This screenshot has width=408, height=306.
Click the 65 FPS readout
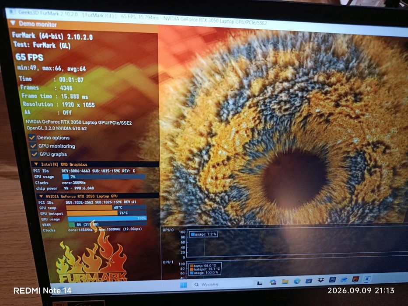pos(29,57)
